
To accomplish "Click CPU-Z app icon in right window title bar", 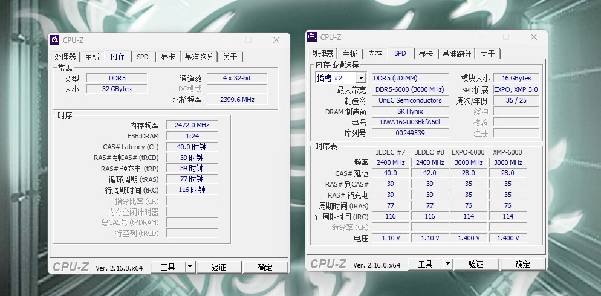I will (312, 37).
